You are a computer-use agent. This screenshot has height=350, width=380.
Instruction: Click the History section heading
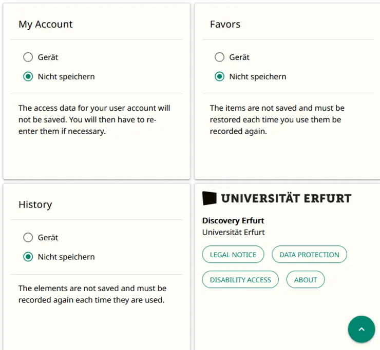(35, 204)
